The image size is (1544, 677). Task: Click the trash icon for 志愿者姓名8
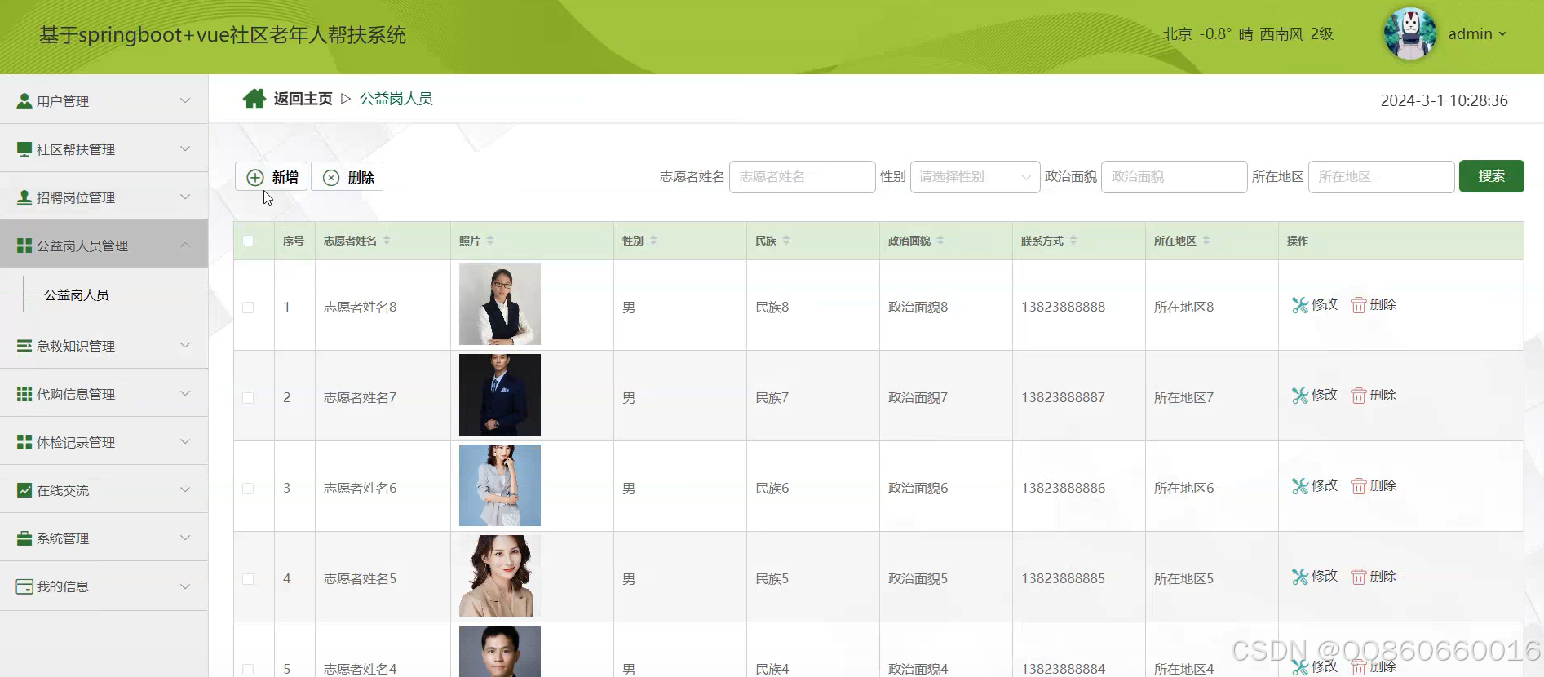pos(1358,305)
